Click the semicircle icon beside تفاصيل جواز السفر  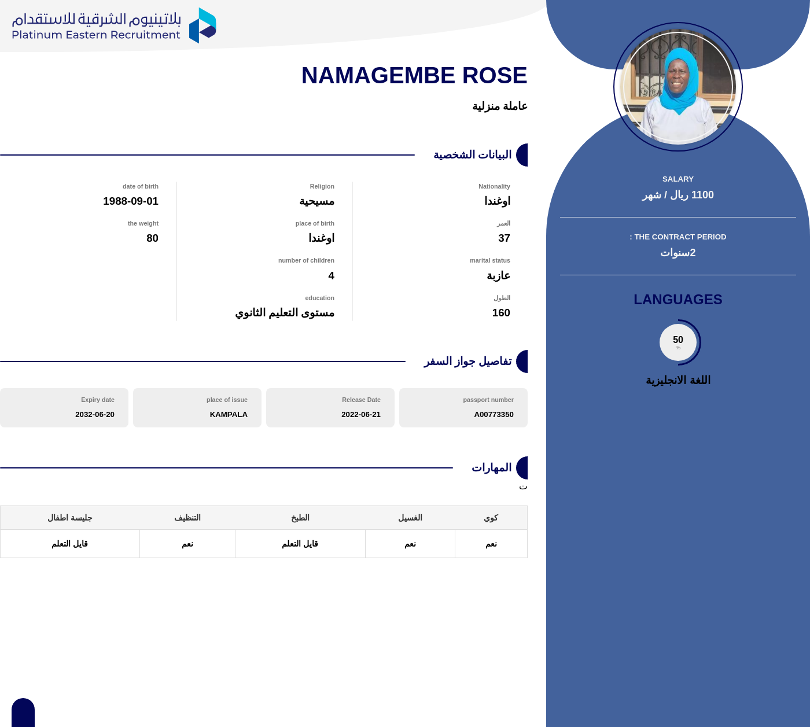(522, 361)
